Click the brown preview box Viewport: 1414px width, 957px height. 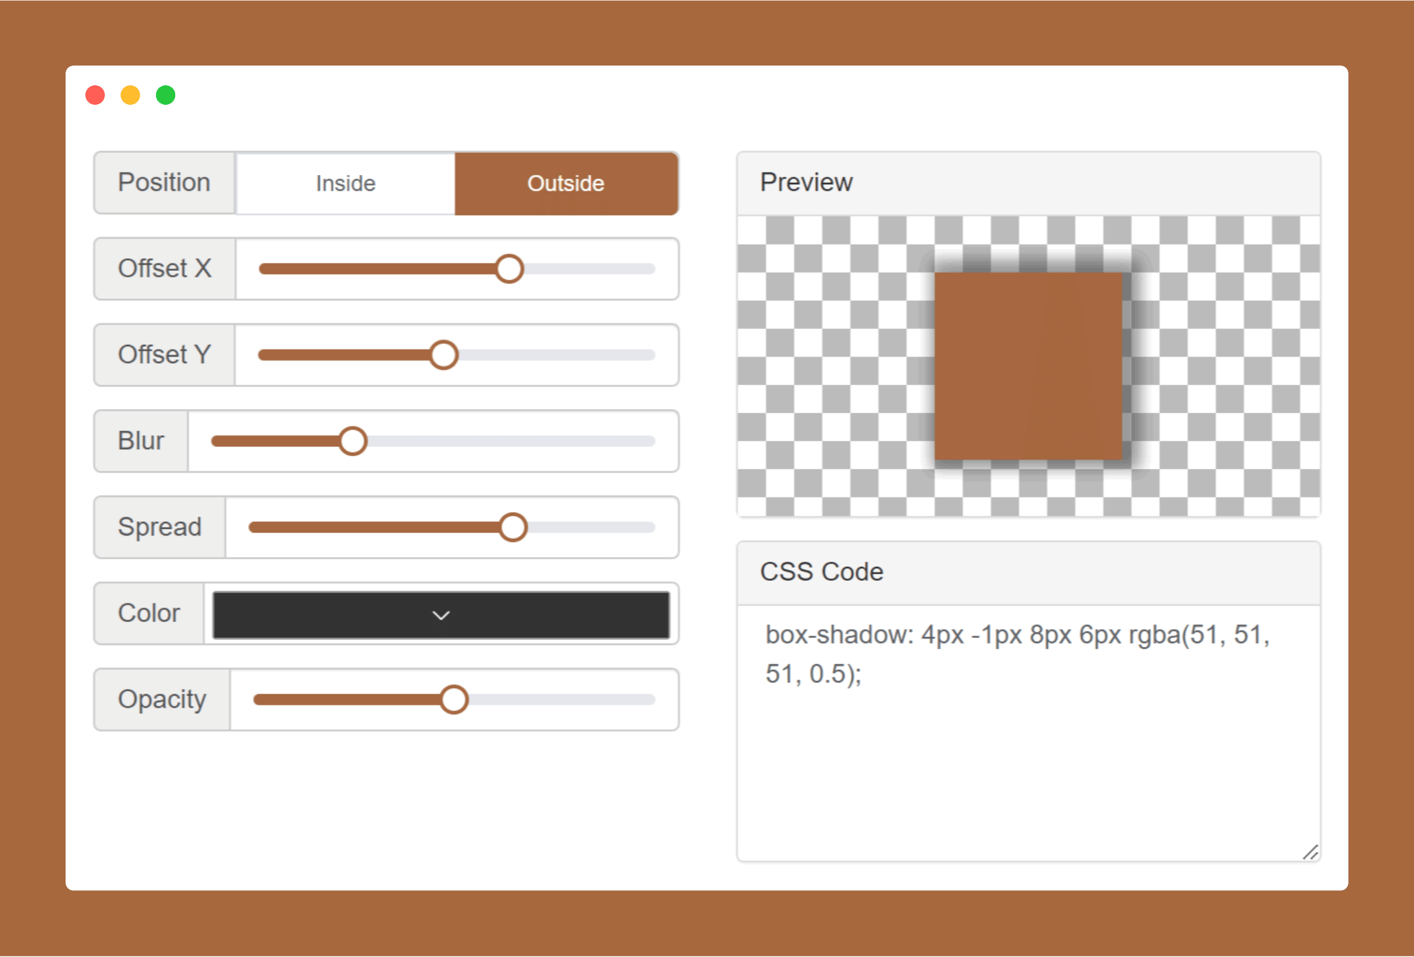point(1028,366)
